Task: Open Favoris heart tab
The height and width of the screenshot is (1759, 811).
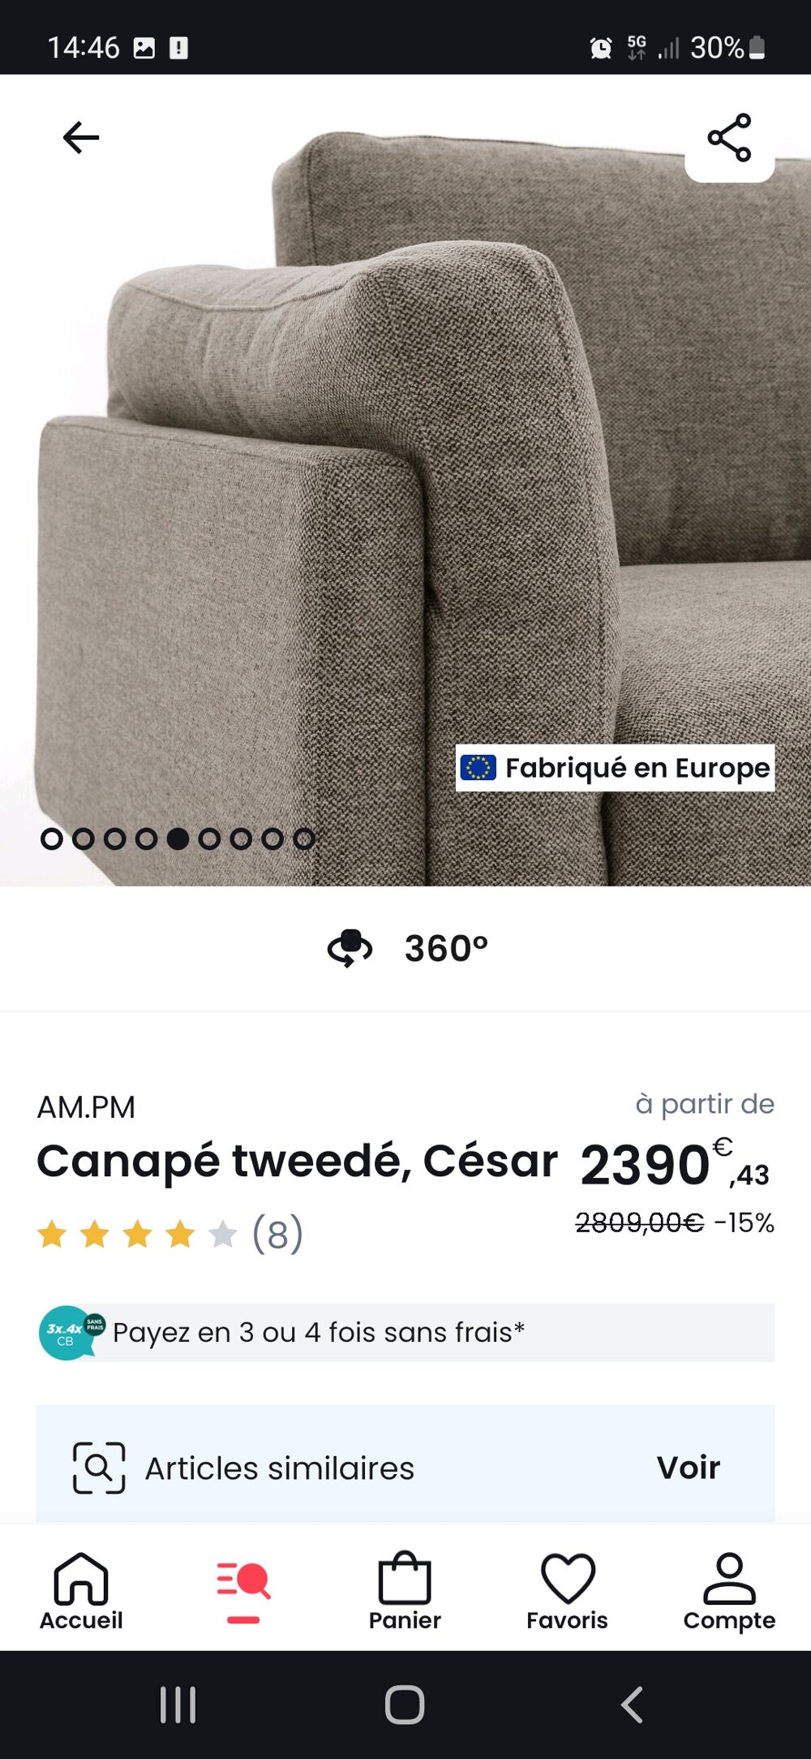Action: pyautogui.click(x=567, y=1591)
